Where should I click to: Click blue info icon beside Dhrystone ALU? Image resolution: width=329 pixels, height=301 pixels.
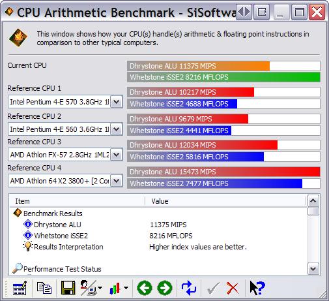pos(28,224)
